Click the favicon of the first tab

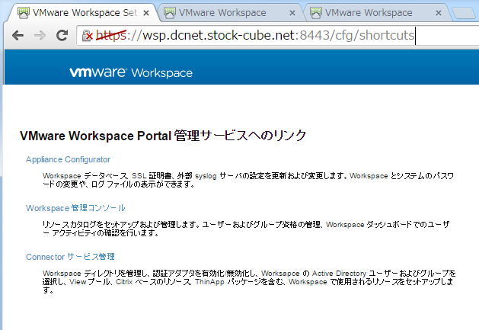pos(24,13)
